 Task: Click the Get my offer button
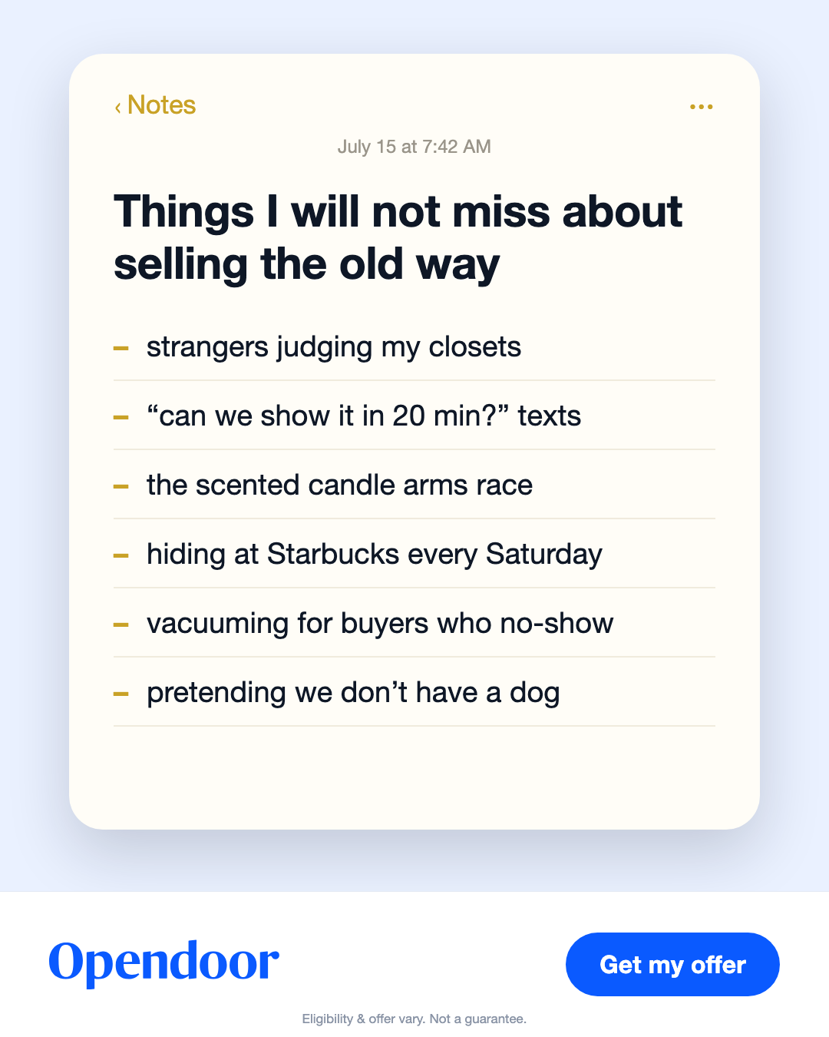click(672, 964)
